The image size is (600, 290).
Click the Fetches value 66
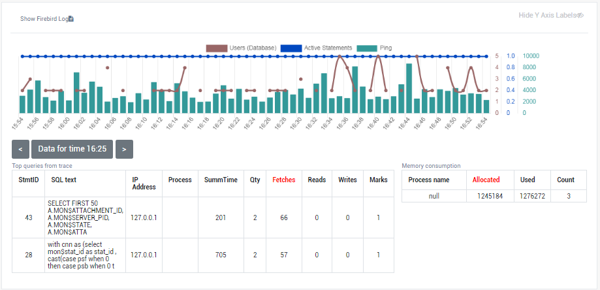pyautogui.click(x=284, y=217)
